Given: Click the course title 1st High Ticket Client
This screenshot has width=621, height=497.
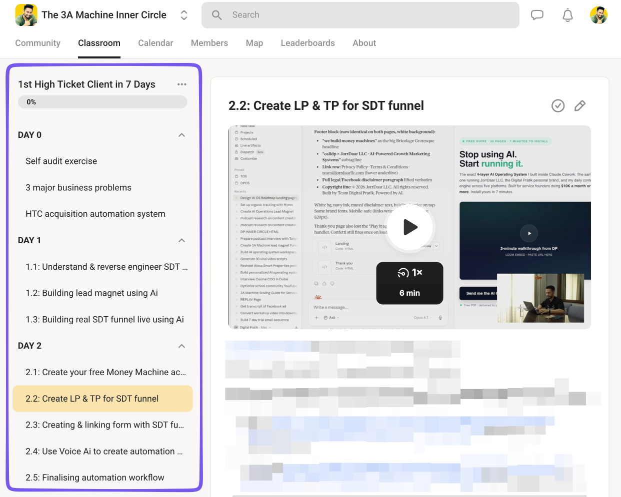Looking at the screenshot, I should pos(86,84).
